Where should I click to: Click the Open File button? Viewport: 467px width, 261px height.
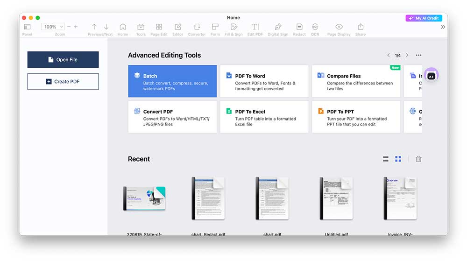[x=63, y=60]
